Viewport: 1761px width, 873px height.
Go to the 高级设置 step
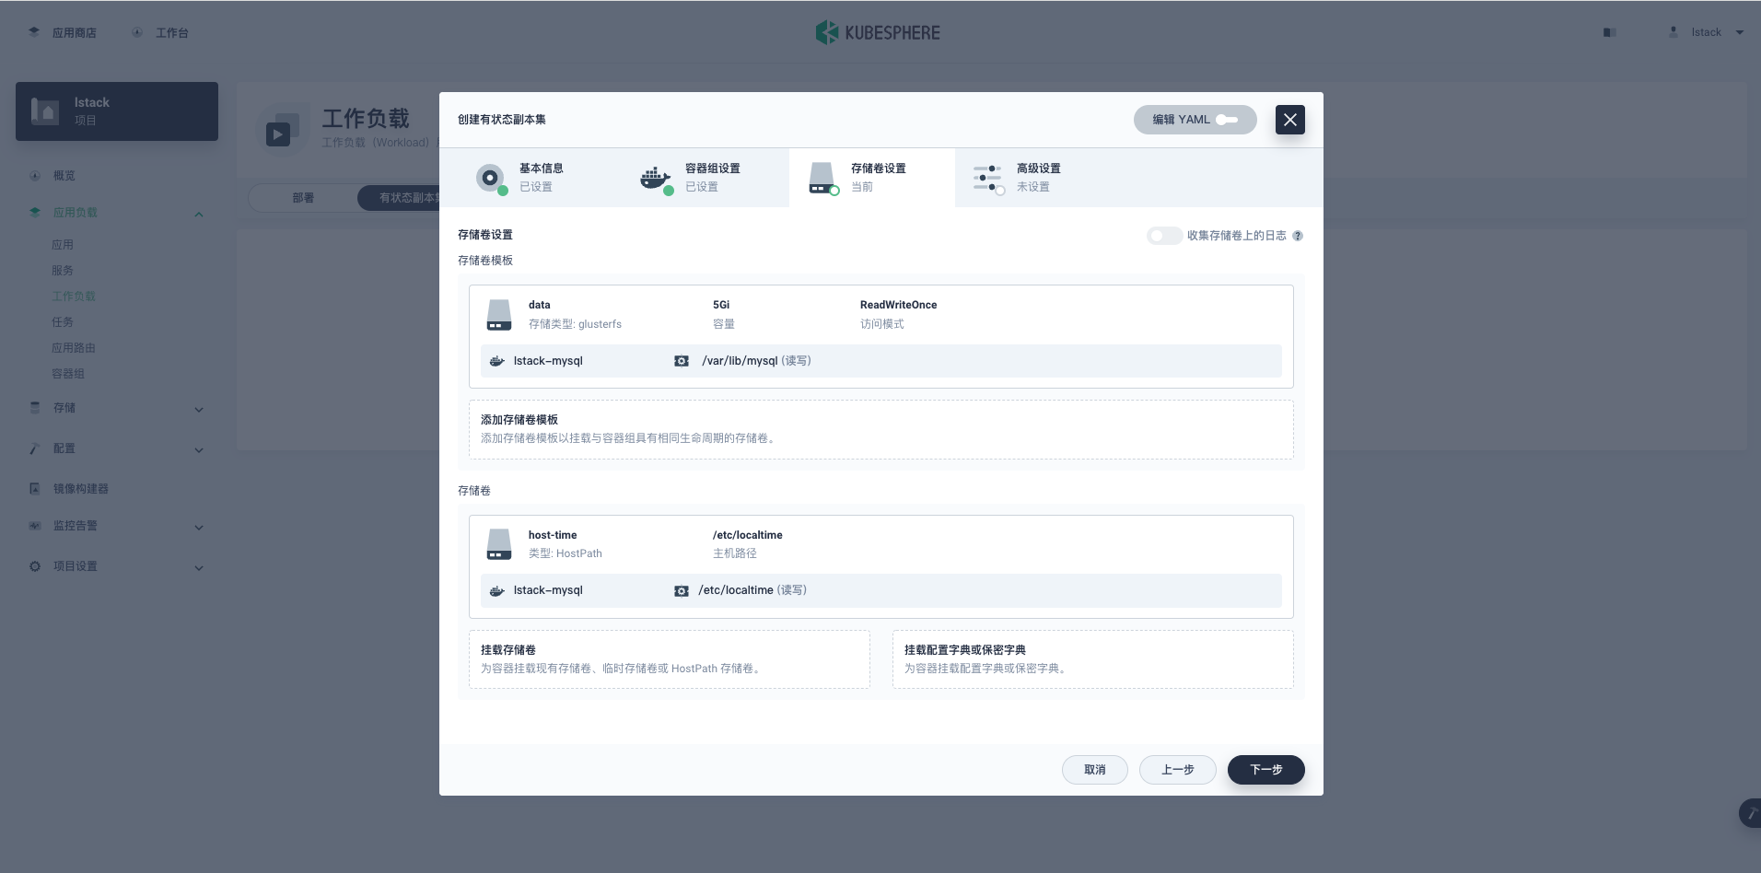1038,177
